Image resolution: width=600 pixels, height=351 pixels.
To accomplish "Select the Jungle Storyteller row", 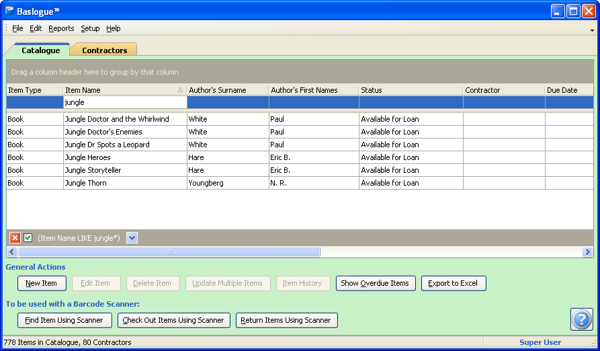I will [300, 170].
